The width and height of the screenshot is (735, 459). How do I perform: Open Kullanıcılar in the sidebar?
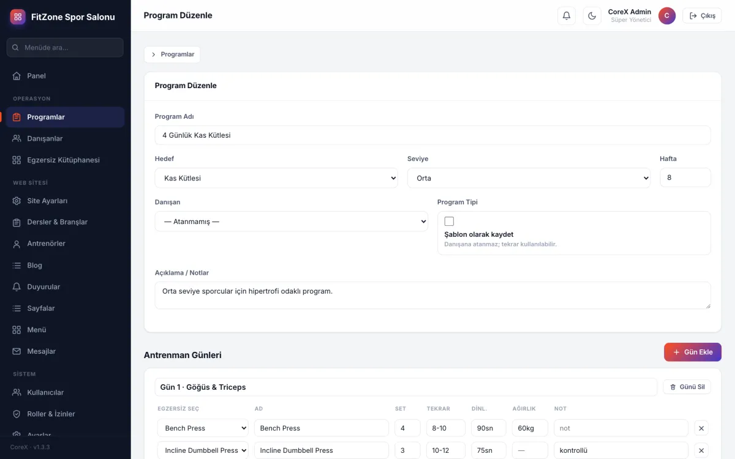click(65, 392)
